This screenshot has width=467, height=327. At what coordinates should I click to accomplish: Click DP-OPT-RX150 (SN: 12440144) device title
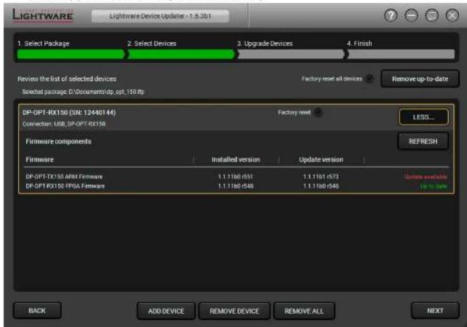pos(69,113)
